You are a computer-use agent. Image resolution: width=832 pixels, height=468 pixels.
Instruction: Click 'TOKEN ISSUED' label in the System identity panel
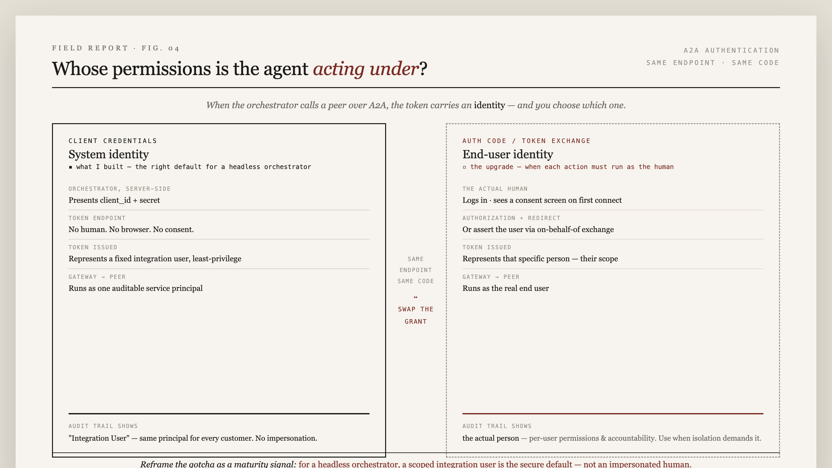tap(93, 247)
